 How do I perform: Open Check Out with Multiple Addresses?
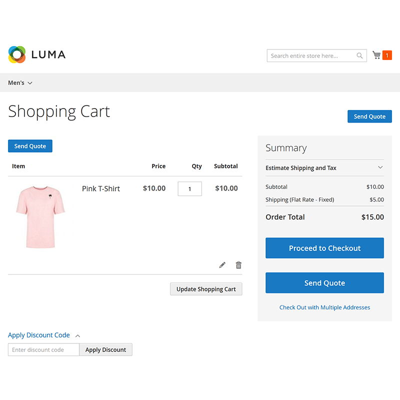[324, 307]
